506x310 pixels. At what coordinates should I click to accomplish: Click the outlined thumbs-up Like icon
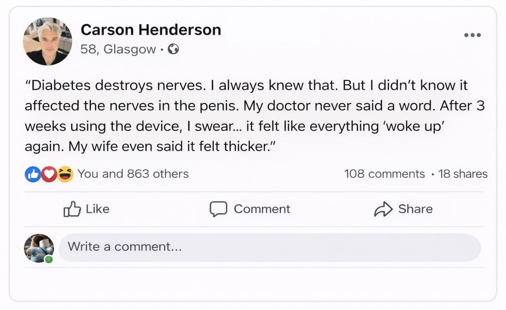click(x=72, y=209)
